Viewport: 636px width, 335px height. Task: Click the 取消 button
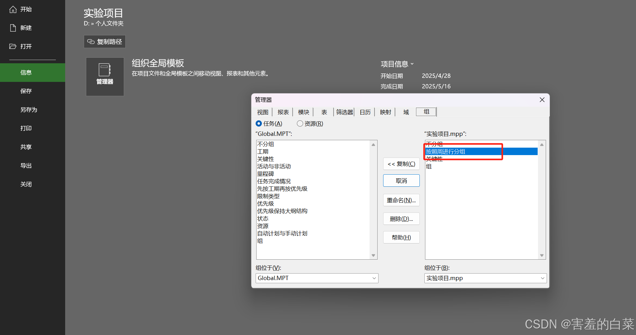pos(401,181)
